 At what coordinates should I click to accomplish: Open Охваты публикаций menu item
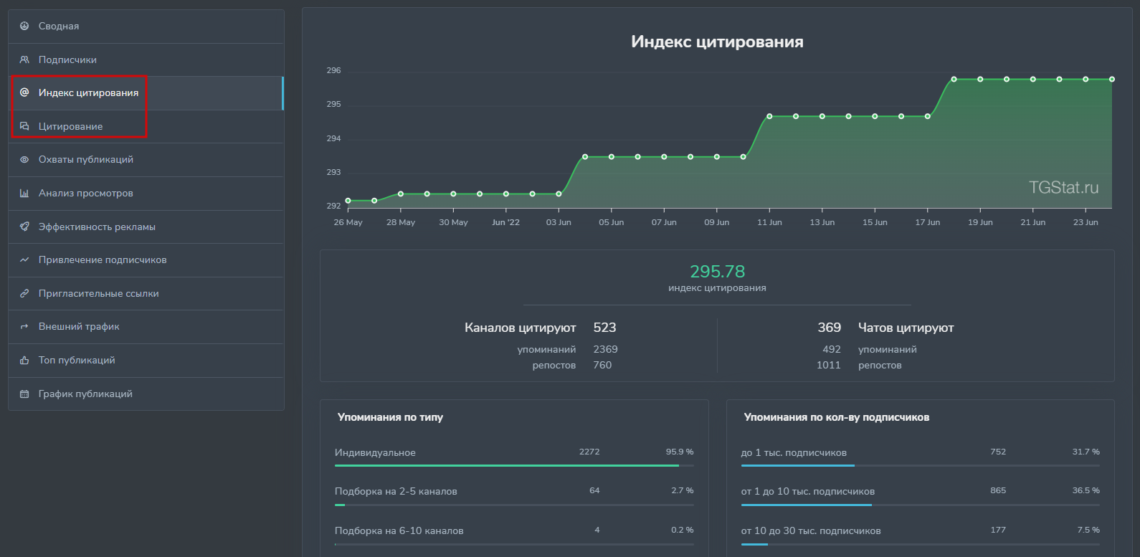146,160
